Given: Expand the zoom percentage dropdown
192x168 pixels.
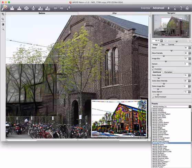Looking at the screenshot, I should pyautogui.click(x=161, y=41).
